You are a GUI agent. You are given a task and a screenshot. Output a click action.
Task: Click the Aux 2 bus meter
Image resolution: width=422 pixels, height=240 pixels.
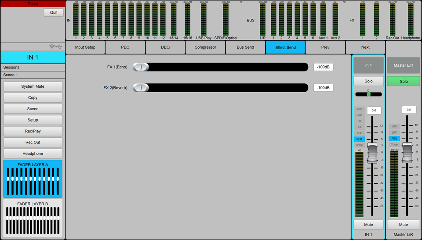(335, 20)
